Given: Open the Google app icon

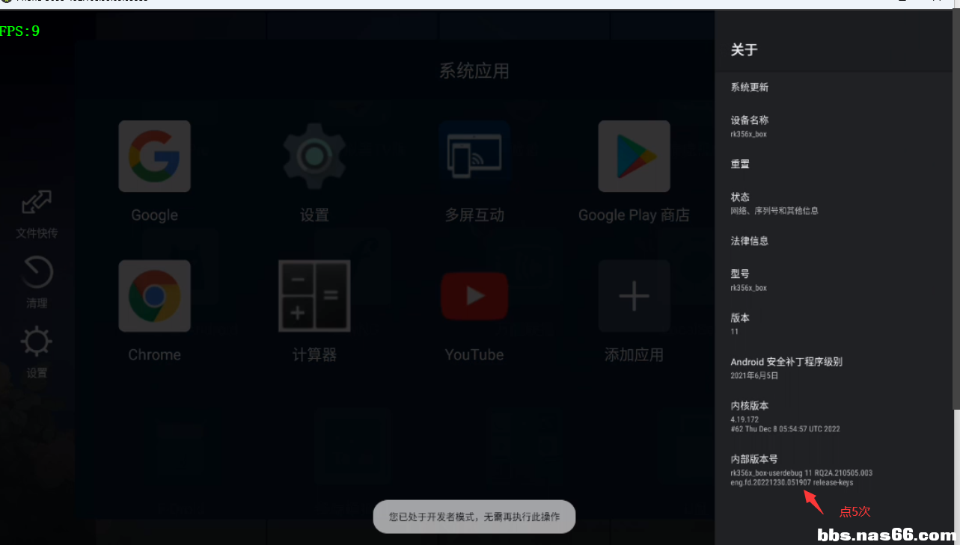Looking at the screenshot, I should [x=154, y=156].
